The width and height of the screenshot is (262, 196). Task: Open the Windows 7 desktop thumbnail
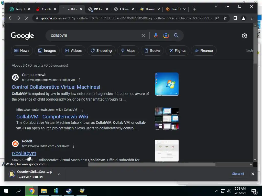pyautogui.click(x=167, y=84)
